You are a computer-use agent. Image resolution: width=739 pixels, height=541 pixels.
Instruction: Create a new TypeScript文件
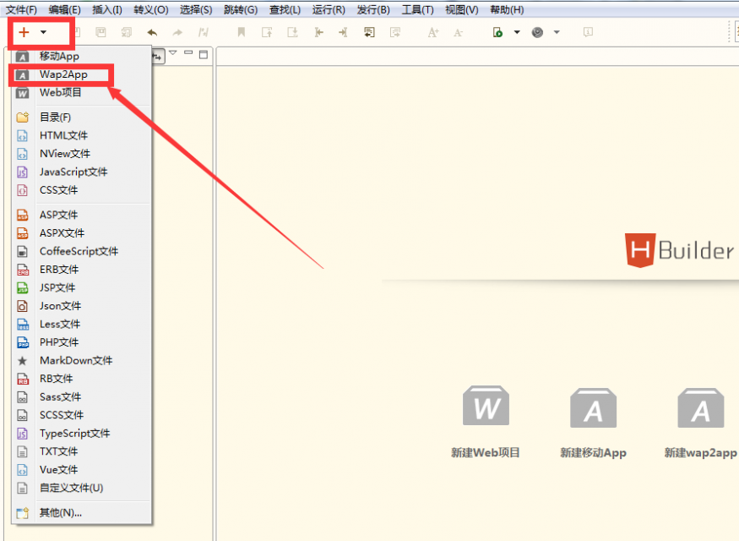[x=81, y=434]
